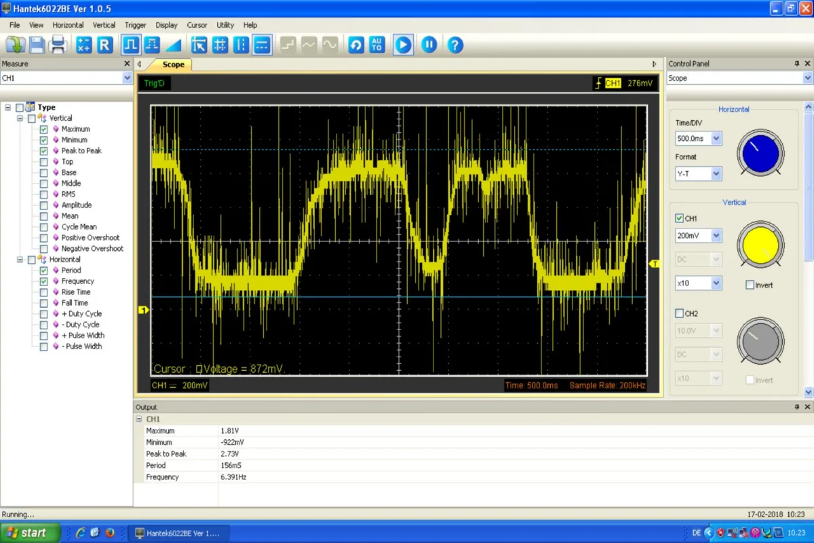Open the CH1 200mV voltage dropdown

pyautogui.click(x=716, y=235)
